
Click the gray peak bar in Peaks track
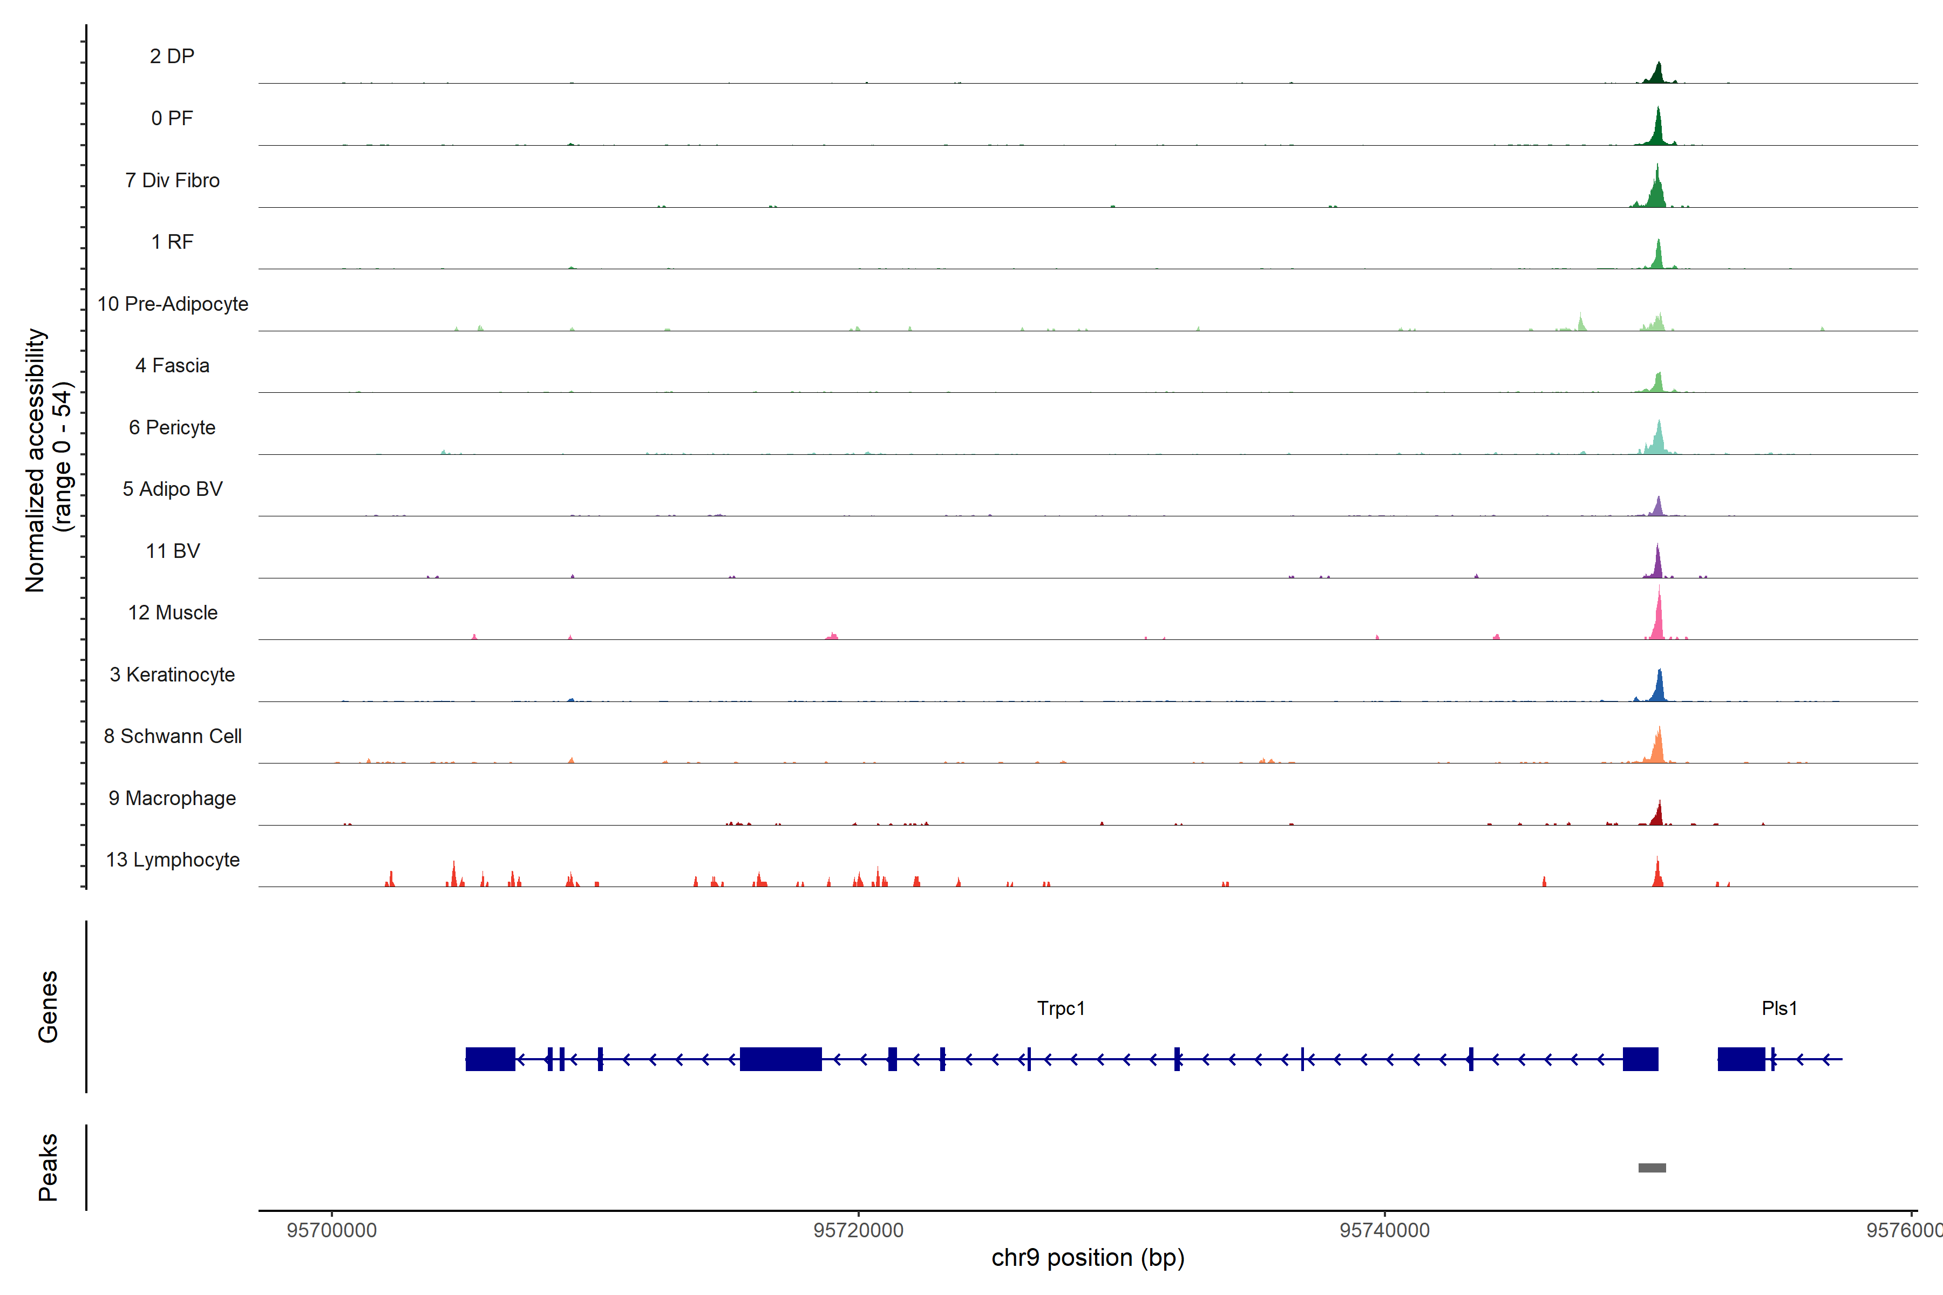1652,1167
